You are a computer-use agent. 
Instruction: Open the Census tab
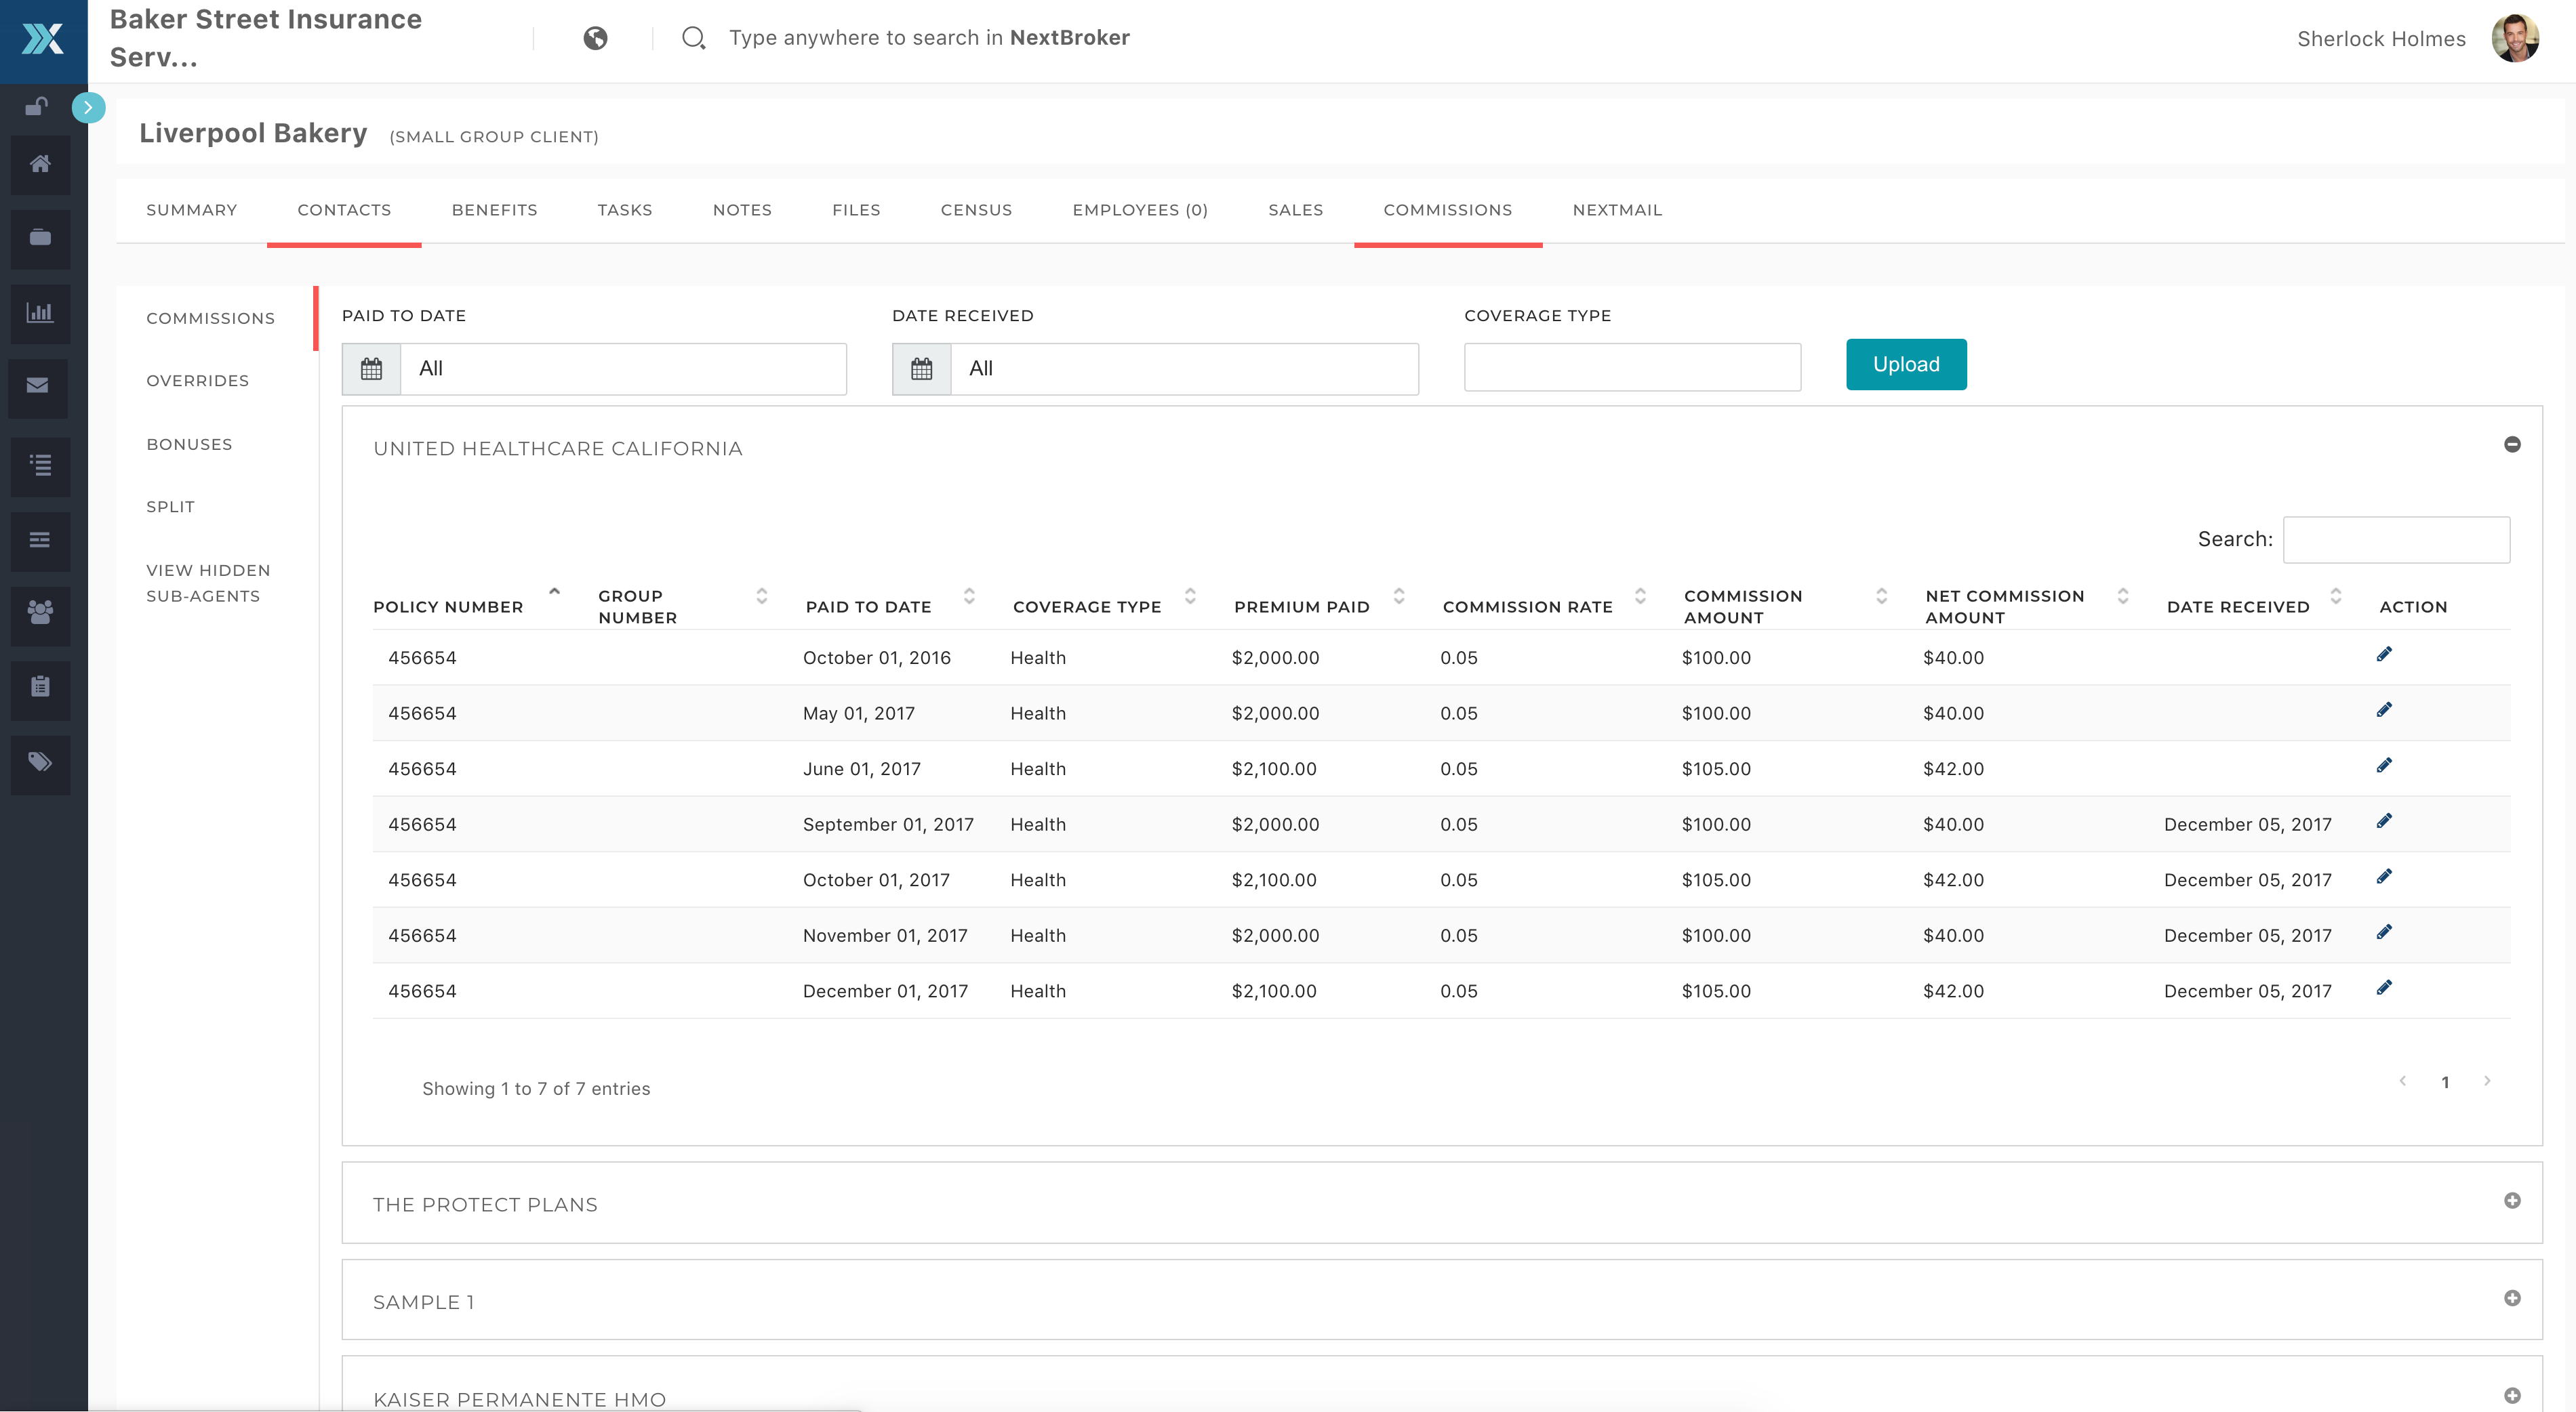pos(976,210)
